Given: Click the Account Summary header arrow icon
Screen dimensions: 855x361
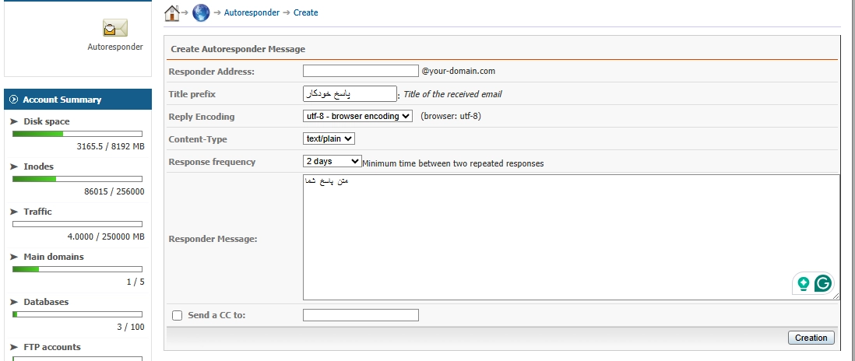Looking at the screenshot, I should point(14,100).
